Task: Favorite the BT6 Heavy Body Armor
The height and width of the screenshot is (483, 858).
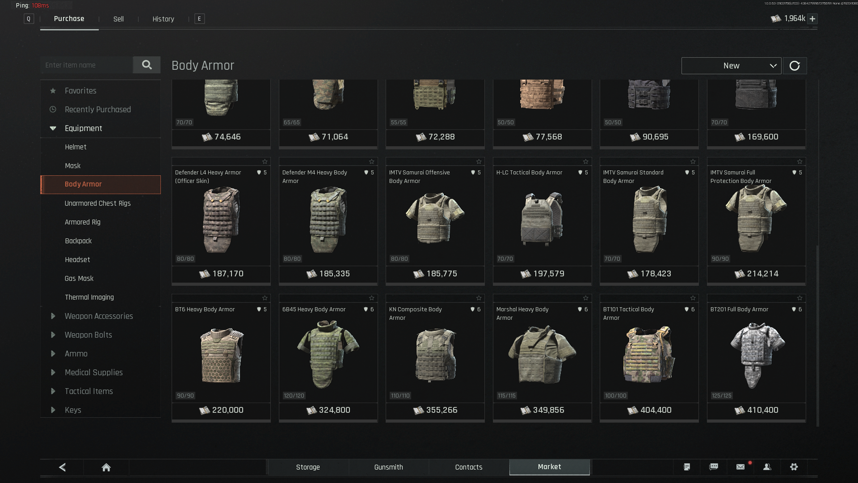Action: click(x=265, y=298)
